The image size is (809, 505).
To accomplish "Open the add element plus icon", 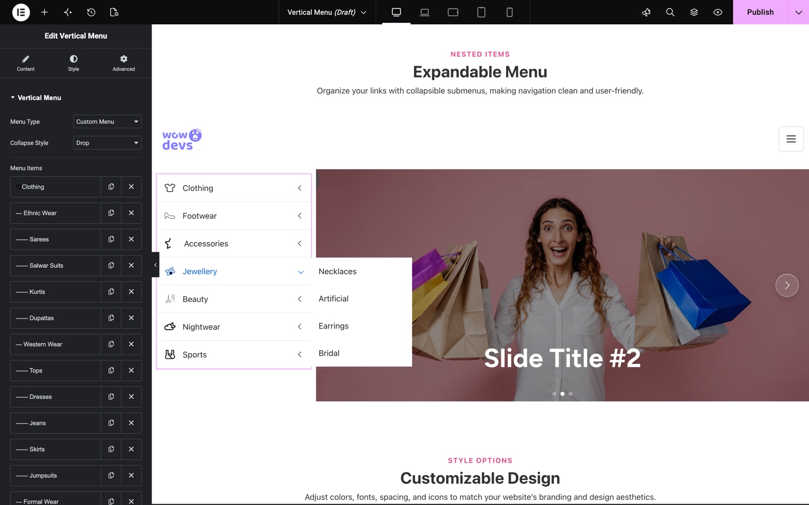I will click(x=44, y=12).
